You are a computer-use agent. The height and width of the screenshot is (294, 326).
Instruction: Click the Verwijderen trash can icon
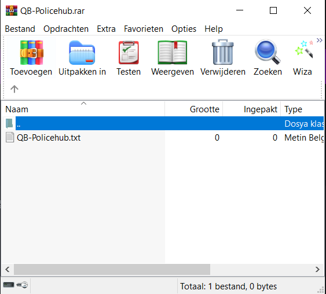coord(223,52)
